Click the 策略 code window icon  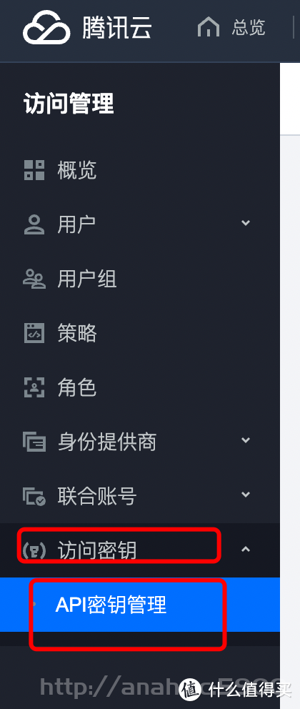pos(34,333)
